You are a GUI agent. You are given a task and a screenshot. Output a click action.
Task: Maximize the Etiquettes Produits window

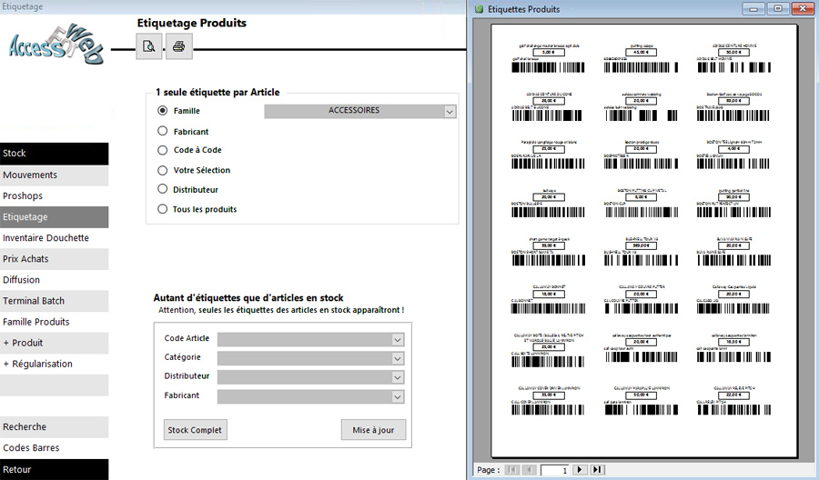point(777,8)
